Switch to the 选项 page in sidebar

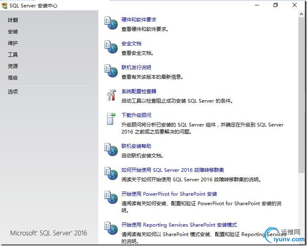click(13, 92)
